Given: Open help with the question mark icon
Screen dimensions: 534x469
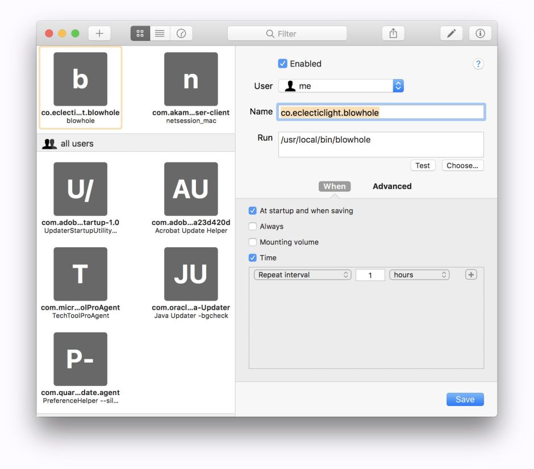Looking at the screenshot, I should point(478,64).
